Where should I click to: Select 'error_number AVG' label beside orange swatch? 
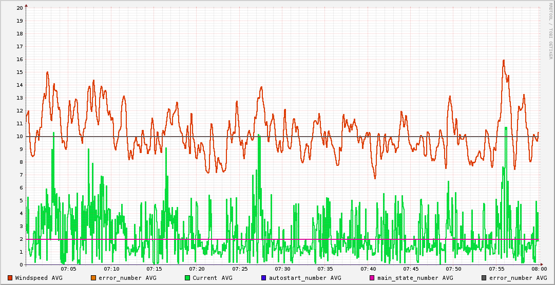pyautogui.click(x=127, y=278)
